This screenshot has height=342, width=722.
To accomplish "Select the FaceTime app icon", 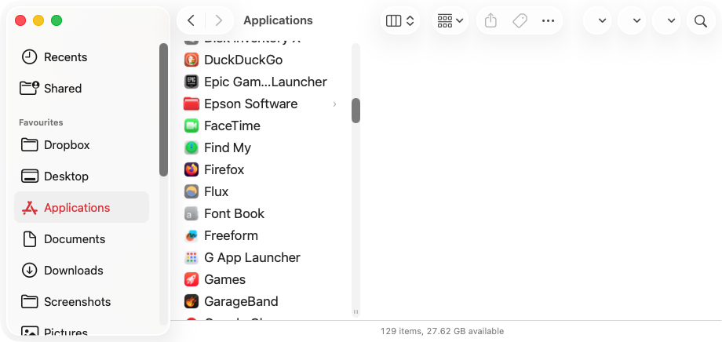I will click(x=191, y=126).
